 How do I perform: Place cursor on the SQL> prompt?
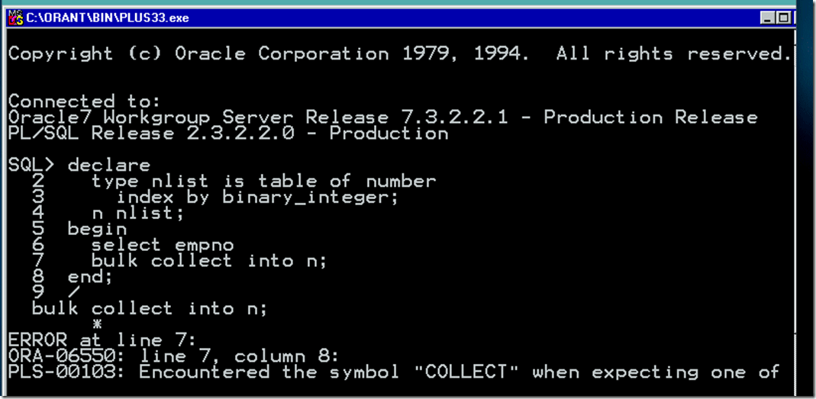31,166
